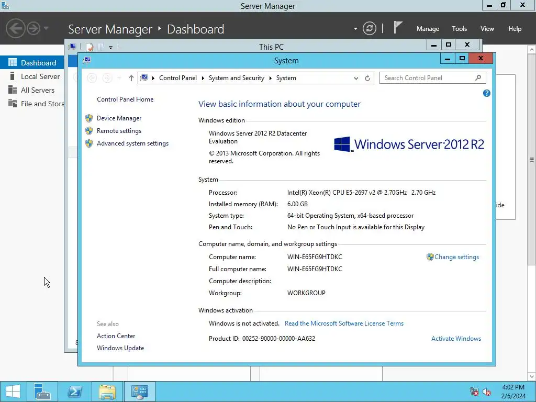Click Activate Windows link
The image size is (536, 402).
coord(456,339)
